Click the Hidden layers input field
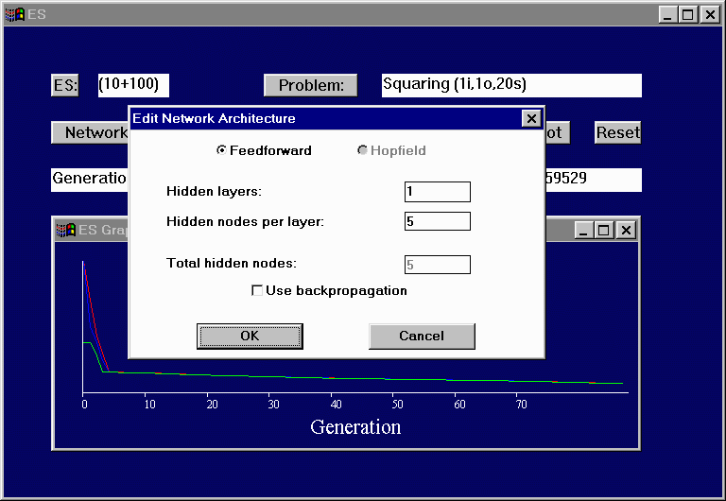This screenshot has height=501, width=726. (x=437, y=192)
